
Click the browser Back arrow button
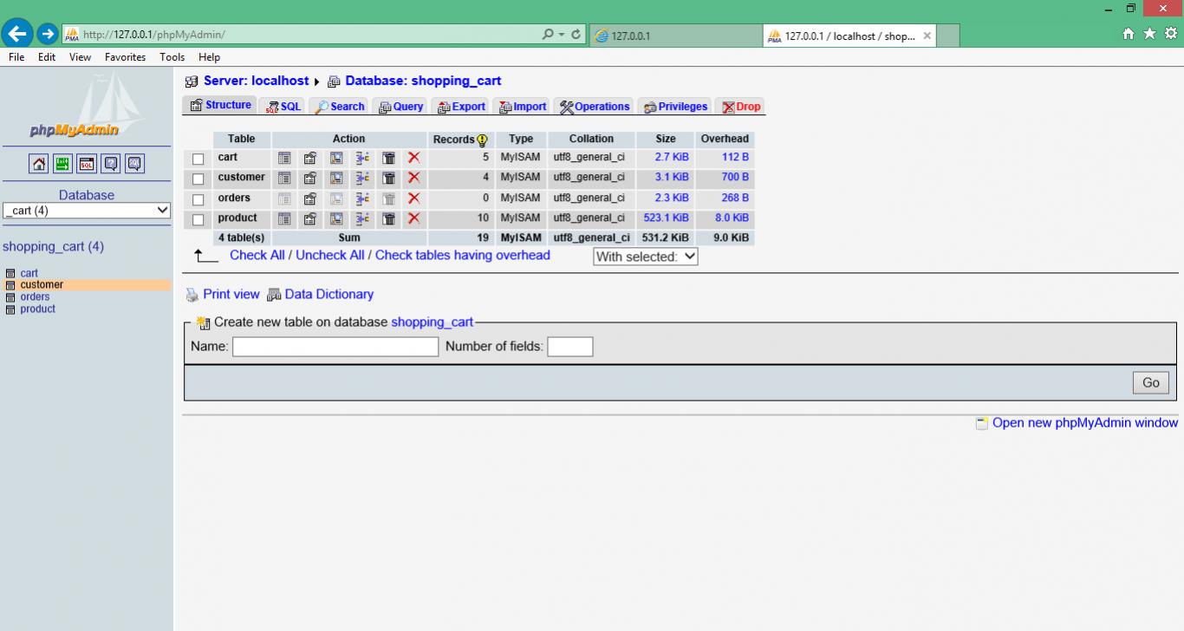click(x=17, y=34)
